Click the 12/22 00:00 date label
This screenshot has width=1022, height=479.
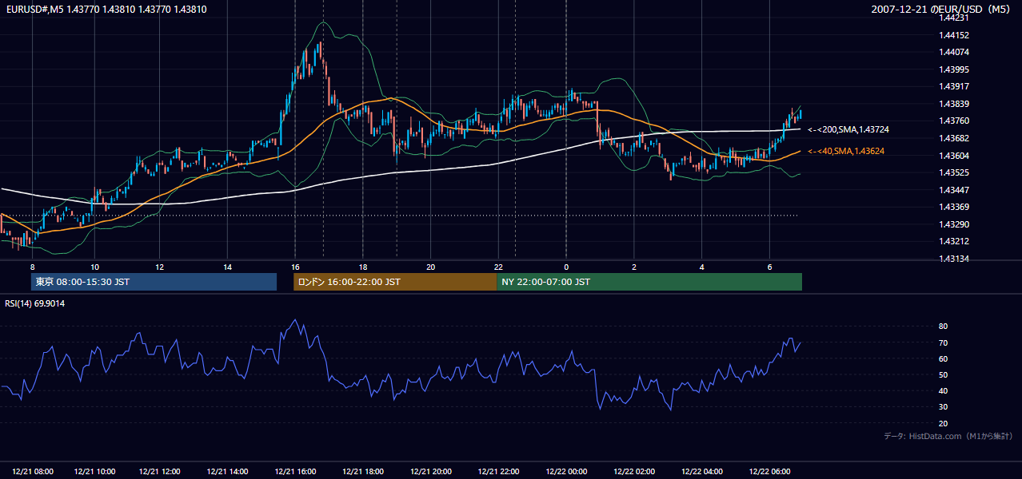click(x=567, y=471)
